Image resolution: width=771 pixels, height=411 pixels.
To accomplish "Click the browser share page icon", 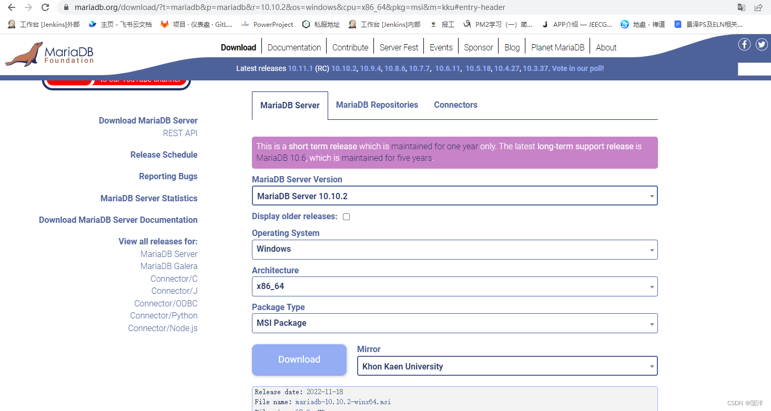I will pos(758,7).
